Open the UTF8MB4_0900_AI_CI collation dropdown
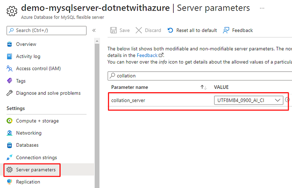This screenshot has height=188, width=292. coord(249,100)
